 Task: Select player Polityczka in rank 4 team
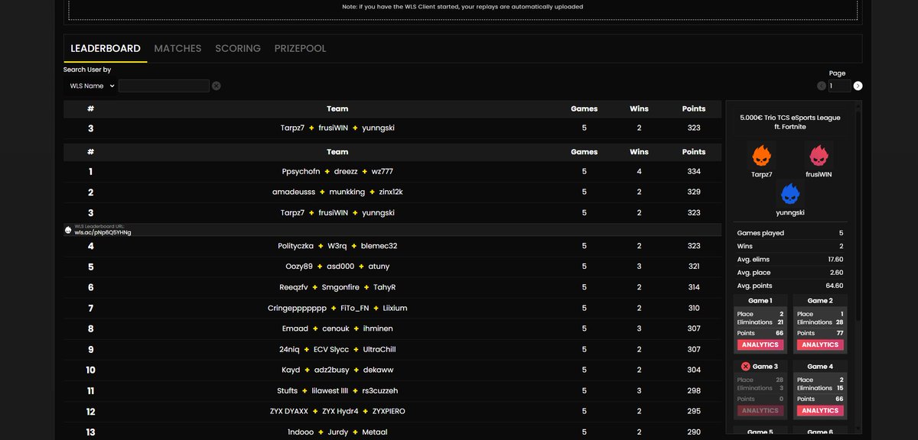(296, 246)
